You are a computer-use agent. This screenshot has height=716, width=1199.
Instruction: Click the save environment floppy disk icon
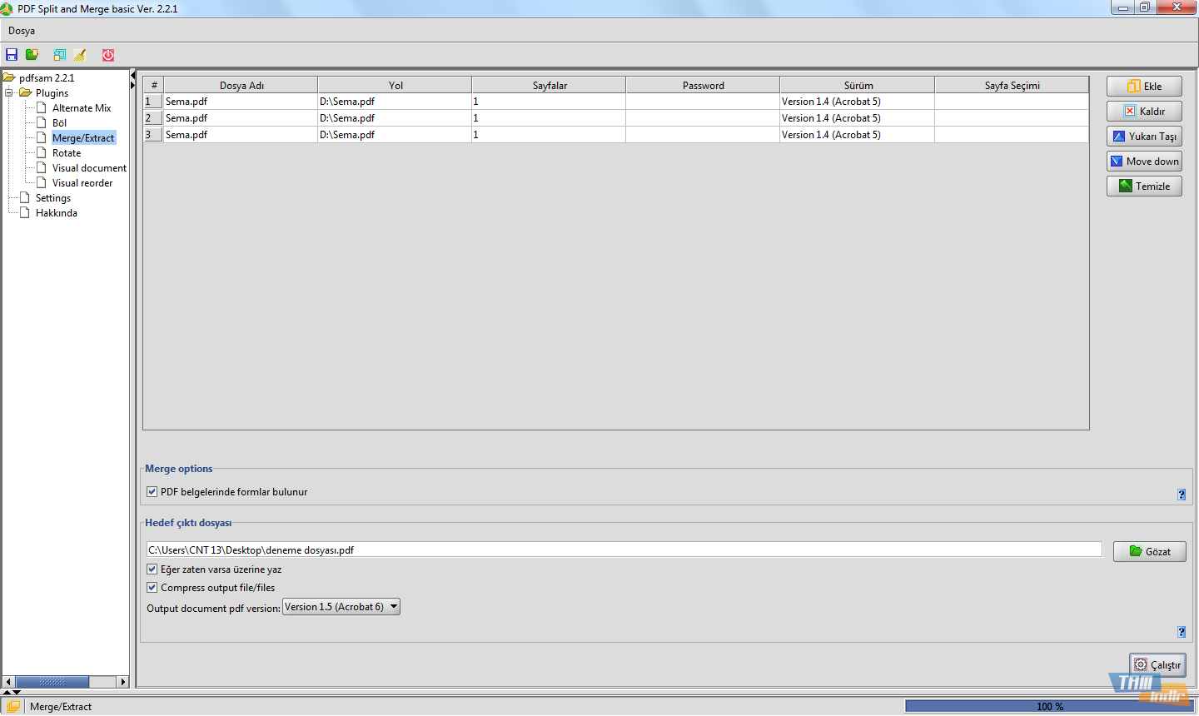12,55
